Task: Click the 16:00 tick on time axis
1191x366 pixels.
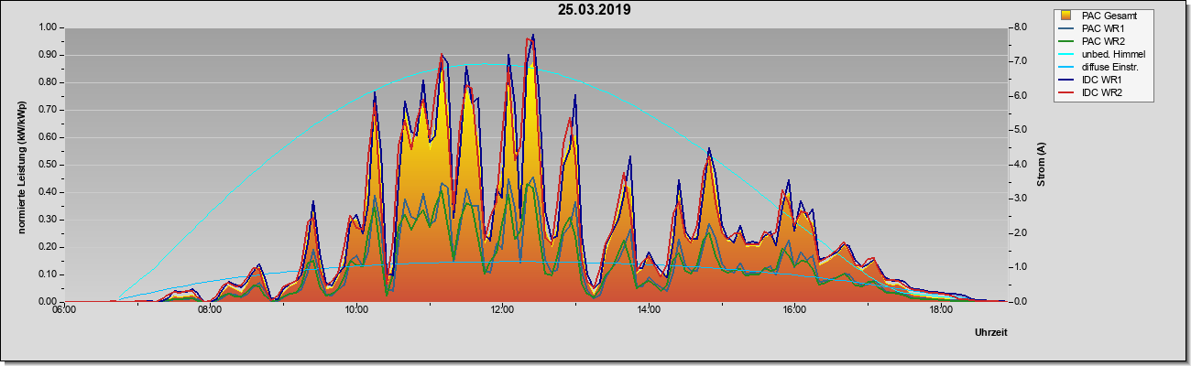Action: tap(794, 309)
